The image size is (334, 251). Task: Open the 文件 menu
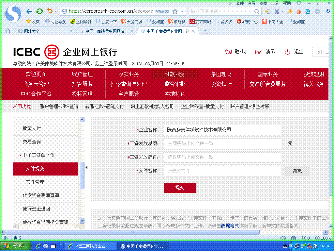pos(240,3)
